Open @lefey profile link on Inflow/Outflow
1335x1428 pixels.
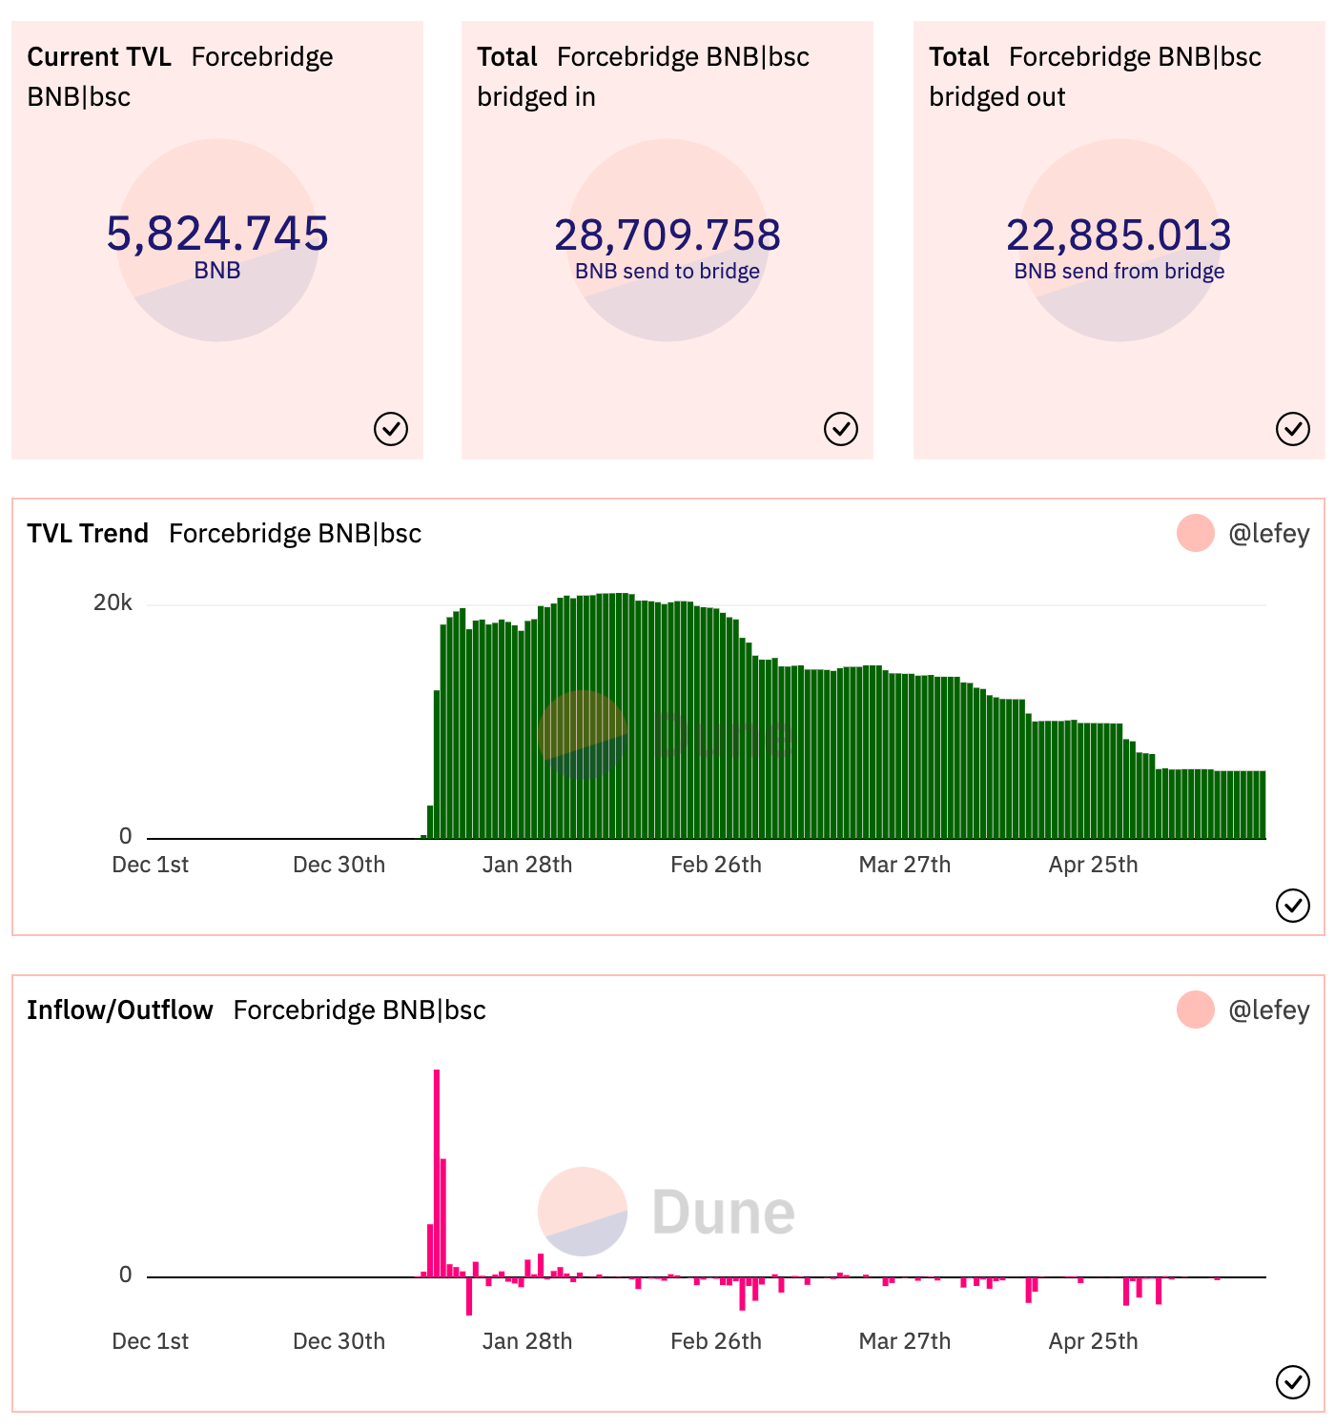click(x=1268, y=1010)
